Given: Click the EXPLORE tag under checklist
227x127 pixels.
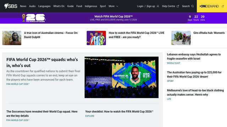Looking at the screenshot, I should click(90, 116).
